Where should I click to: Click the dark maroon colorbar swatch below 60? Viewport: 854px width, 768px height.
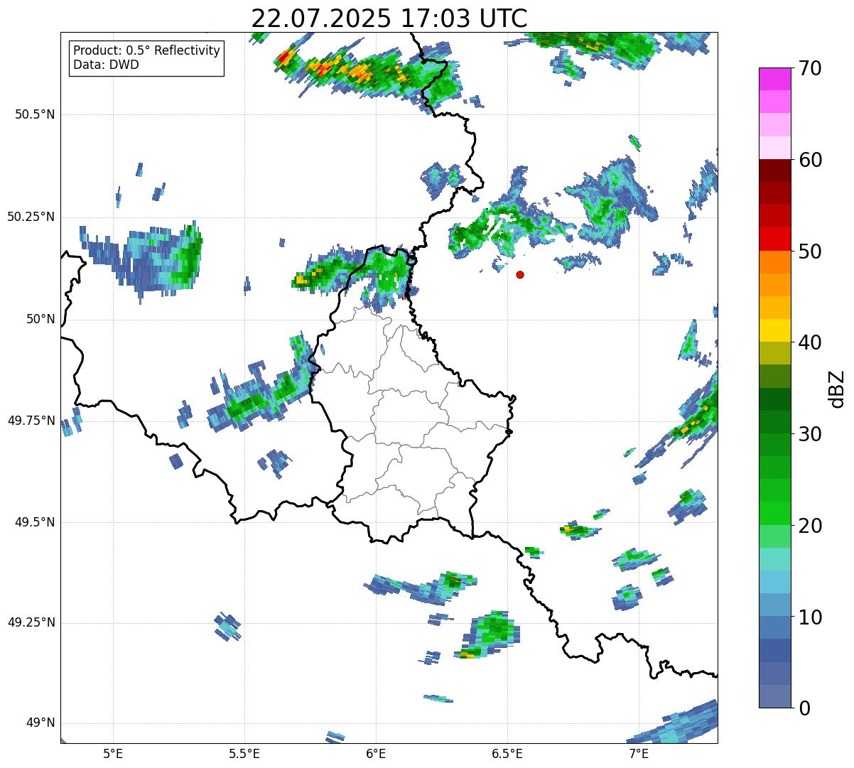tap(774, 171)
